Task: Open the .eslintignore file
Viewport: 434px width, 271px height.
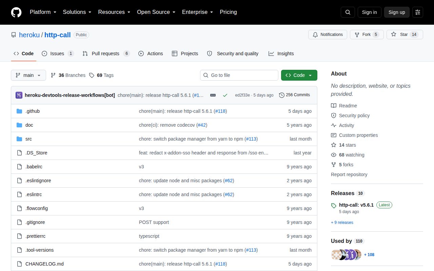Action: [x=38, y=181]
